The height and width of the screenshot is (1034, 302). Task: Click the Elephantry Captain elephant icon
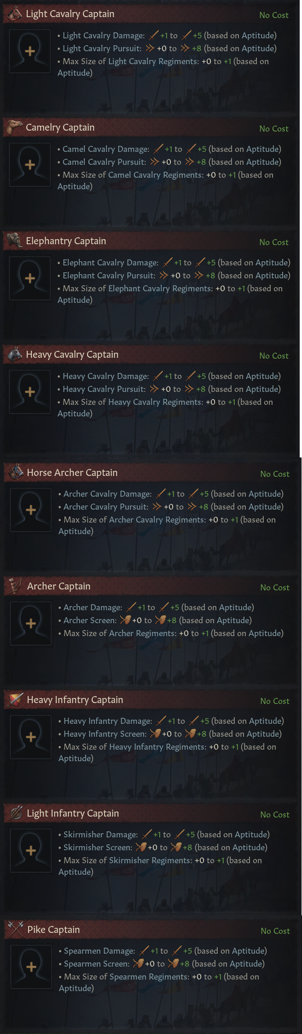[15, 240]
